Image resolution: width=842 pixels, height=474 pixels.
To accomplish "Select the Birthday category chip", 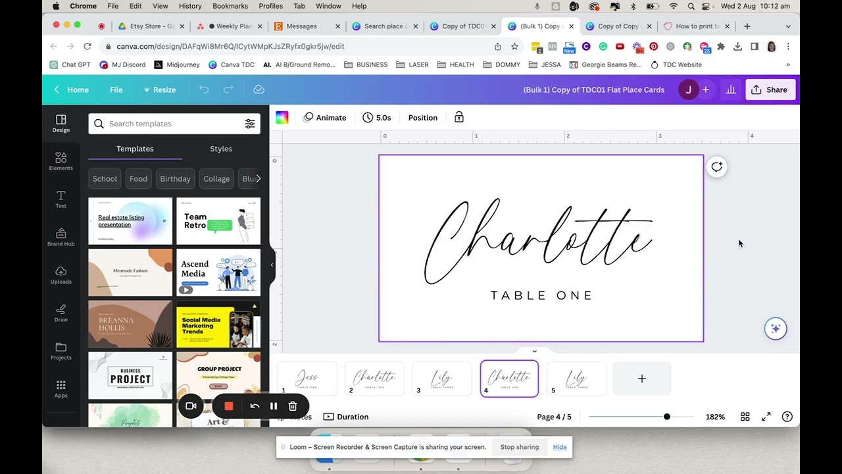I will click(x=175, y=178).
